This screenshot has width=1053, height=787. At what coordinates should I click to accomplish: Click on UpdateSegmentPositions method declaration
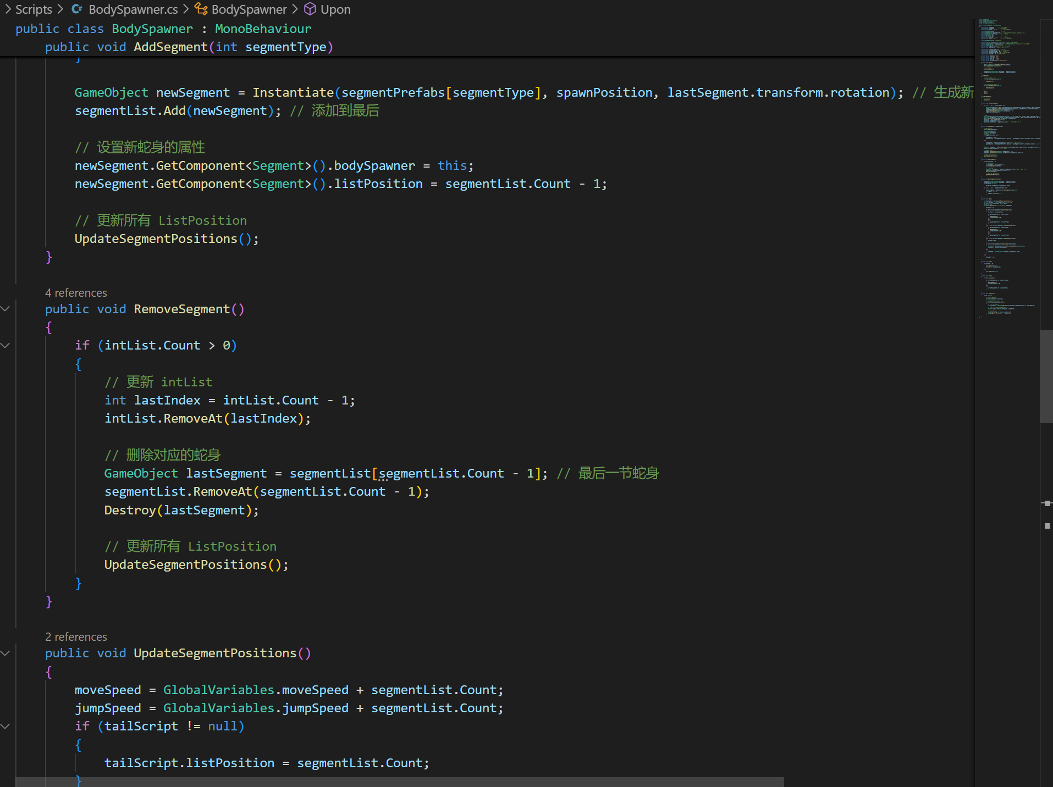(x=178, y=653)
